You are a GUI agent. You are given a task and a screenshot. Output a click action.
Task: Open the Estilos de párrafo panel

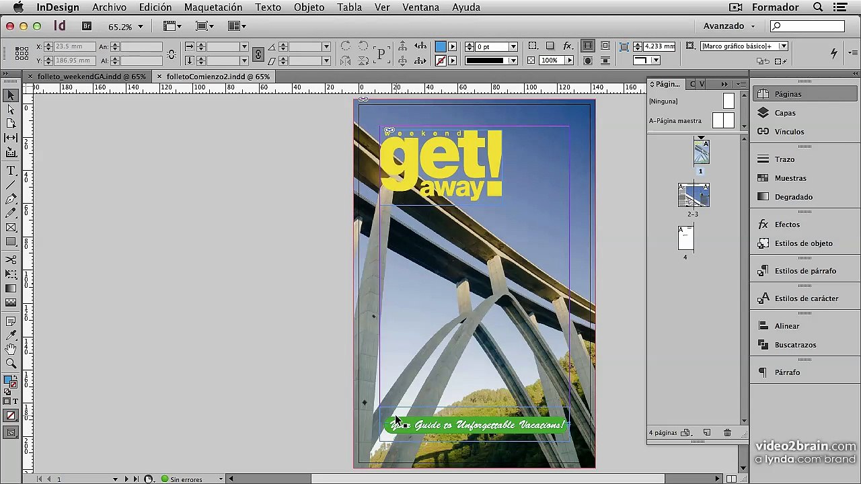(804, 271)
